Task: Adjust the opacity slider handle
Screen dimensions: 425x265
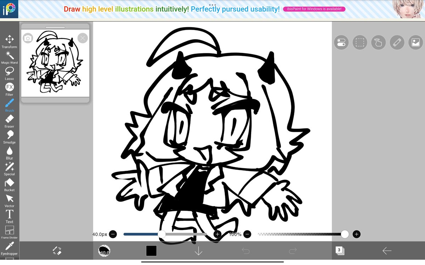Action: (345, 234)
